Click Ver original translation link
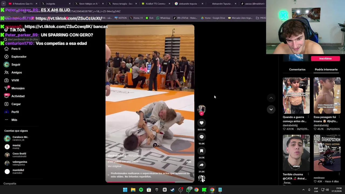This screenshot has height=194, width=345. point(115,166)
